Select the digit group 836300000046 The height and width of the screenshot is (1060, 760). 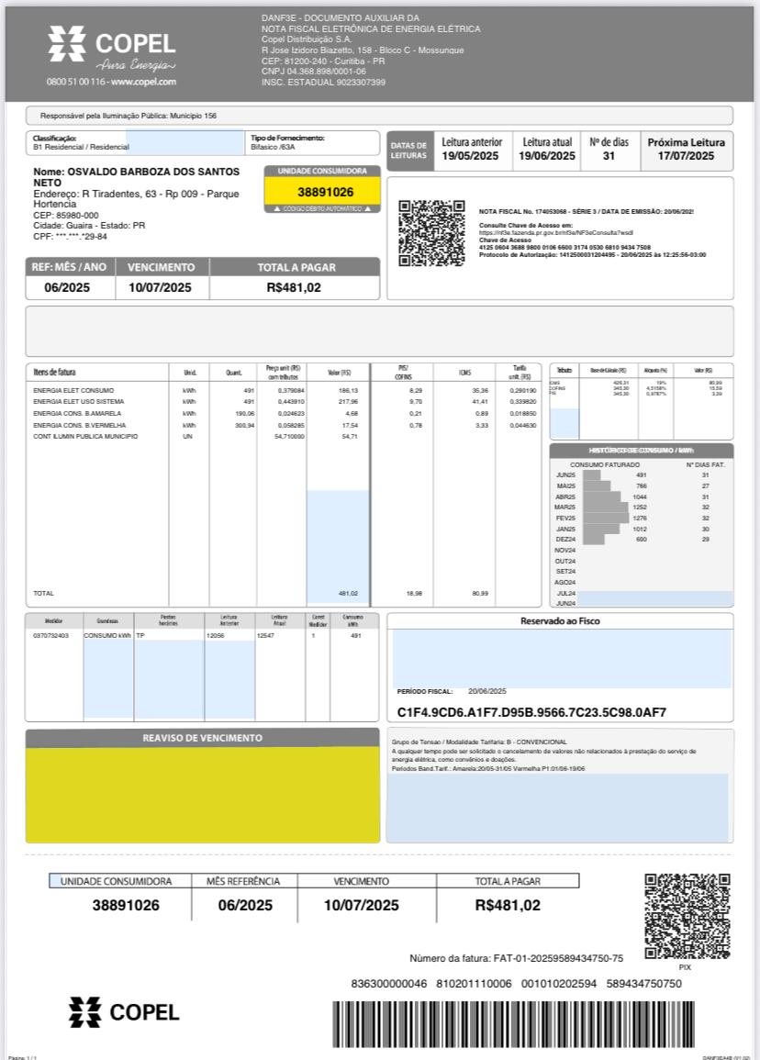pyautogui.click(x=389, y=983)
